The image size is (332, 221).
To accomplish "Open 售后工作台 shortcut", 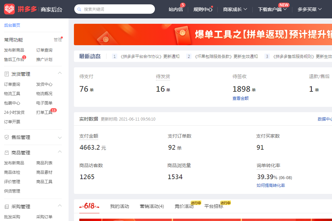I will point(14,60).
